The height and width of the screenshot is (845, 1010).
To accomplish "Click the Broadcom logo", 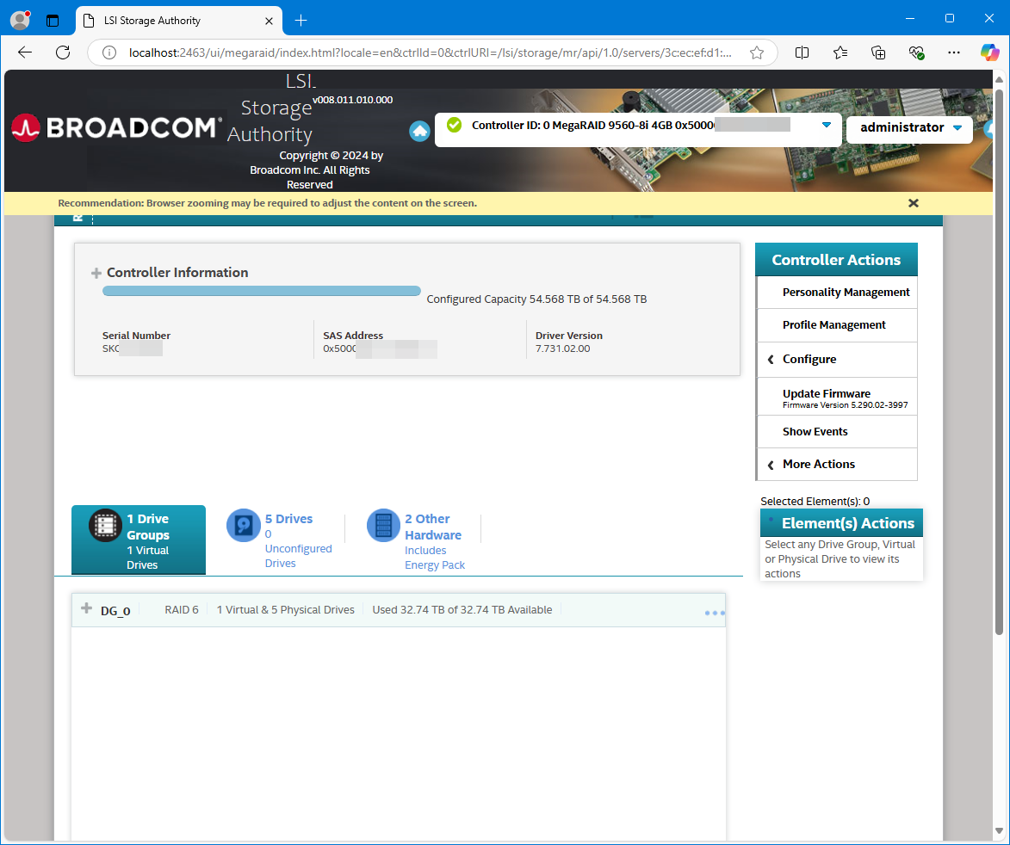I will pyautogui.click(x=116, y=127).
